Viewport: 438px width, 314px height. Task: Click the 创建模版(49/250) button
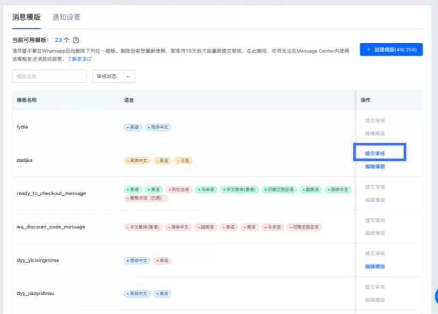pos(391,50)
